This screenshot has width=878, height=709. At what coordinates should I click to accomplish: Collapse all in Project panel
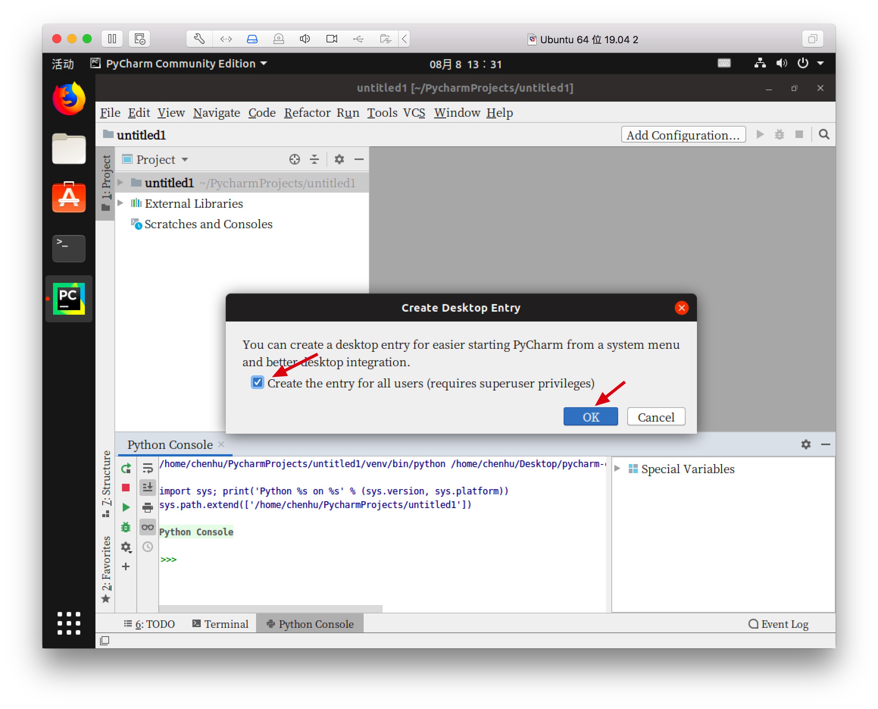314,159
